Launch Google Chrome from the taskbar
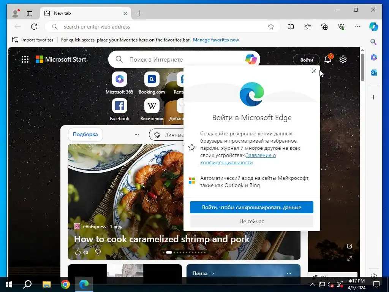The width and height of the screenshot is (389, 292). tap(65, 284)
